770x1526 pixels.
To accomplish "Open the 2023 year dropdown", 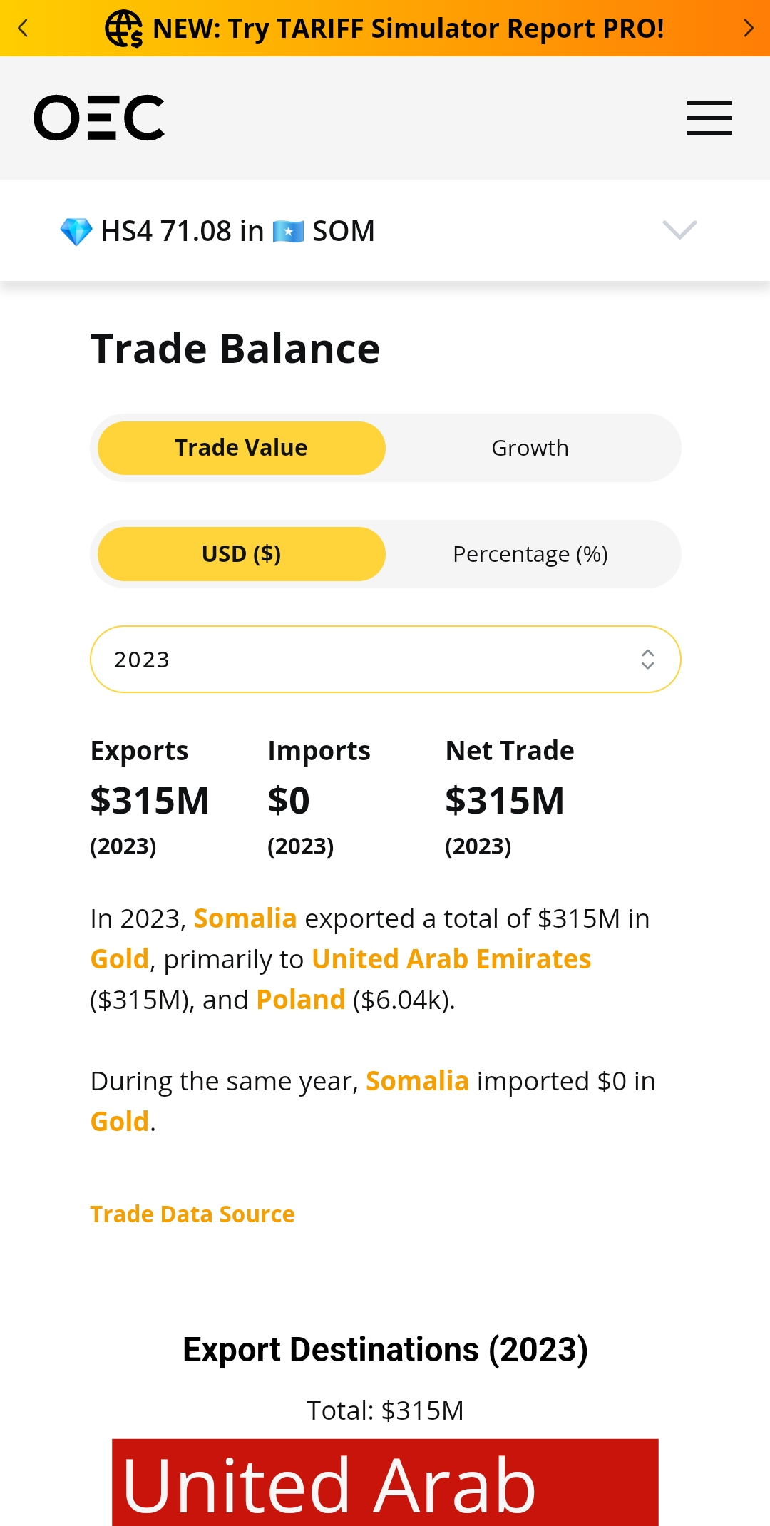I will pyautogui.click(x=386, y=660).
